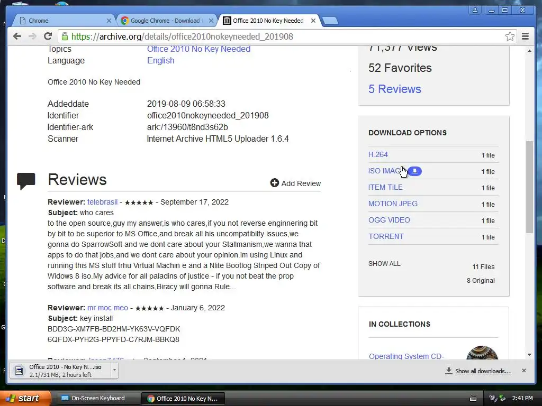Open reviewer telebrasil's profile

click(x=102, y=202)
